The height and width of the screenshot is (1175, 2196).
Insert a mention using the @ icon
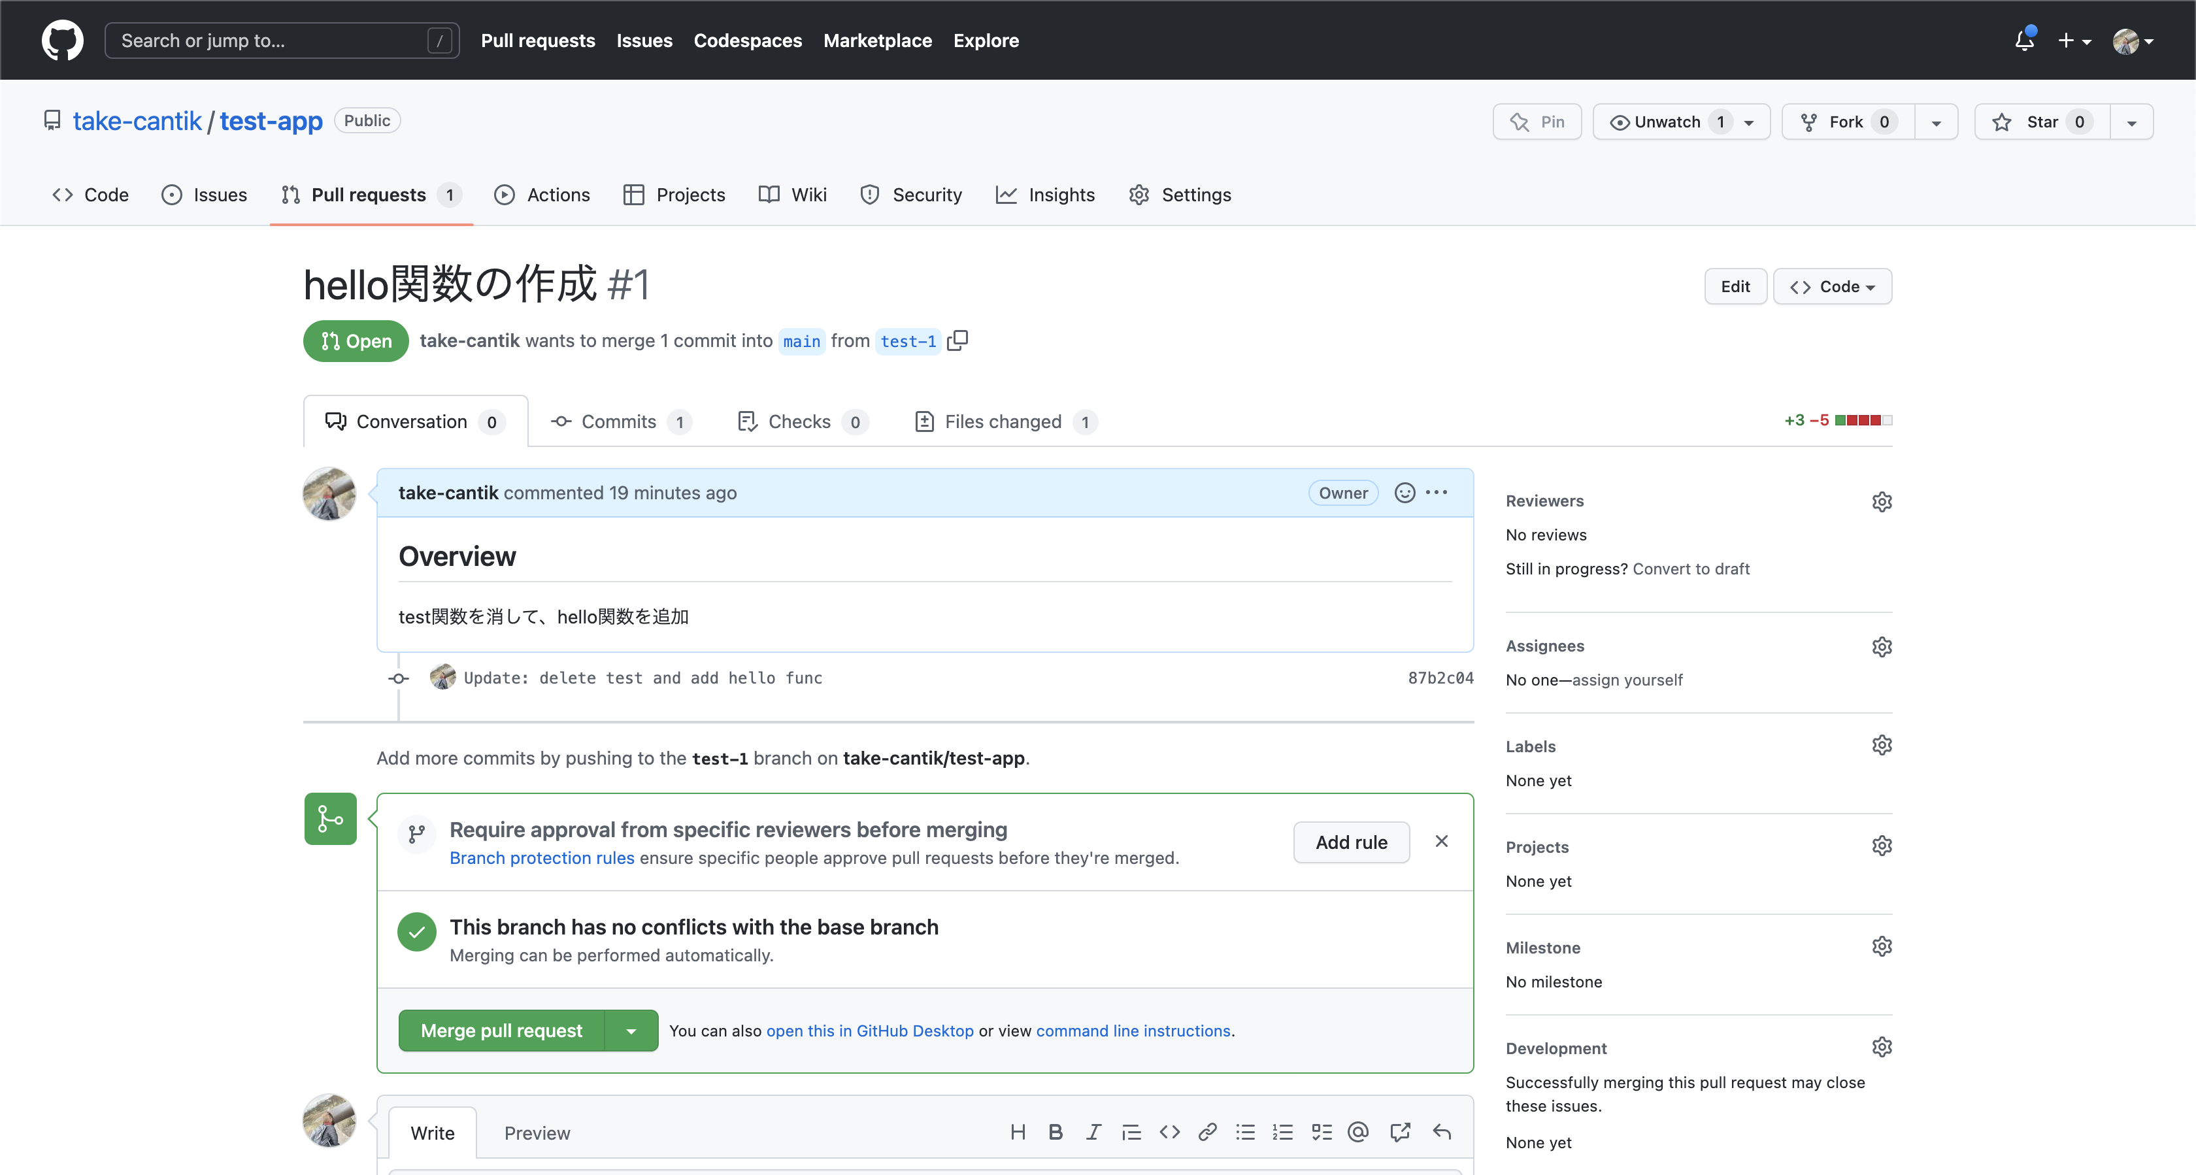(x=1358, y=1133)
